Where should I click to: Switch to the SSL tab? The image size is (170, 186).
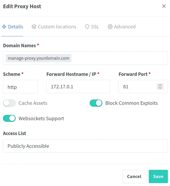point(92,27)
